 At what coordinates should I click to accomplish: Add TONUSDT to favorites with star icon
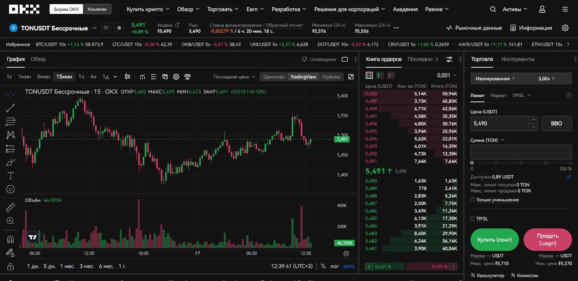119,28
